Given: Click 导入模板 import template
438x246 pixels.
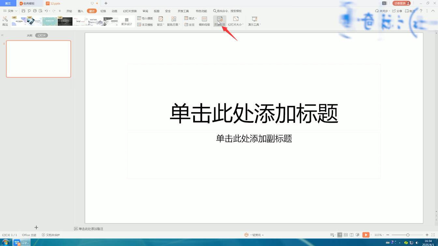Looking at the screenshot, I should (145, 18).
